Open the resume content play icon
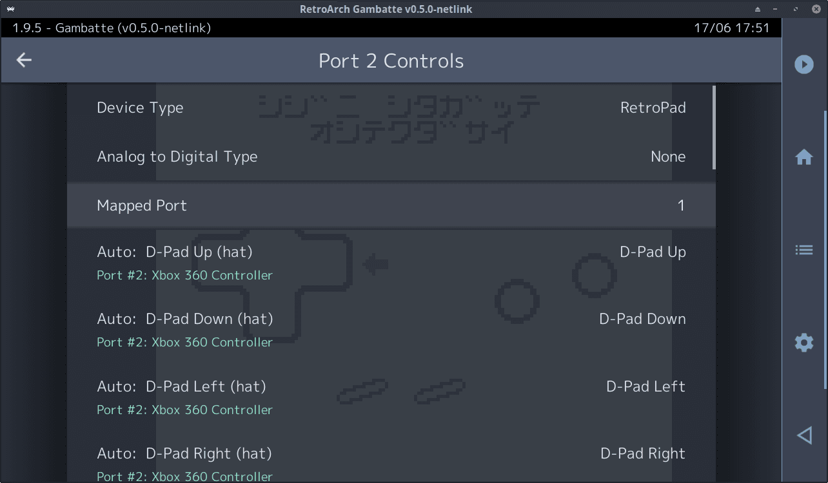 (x=803, y=64)
